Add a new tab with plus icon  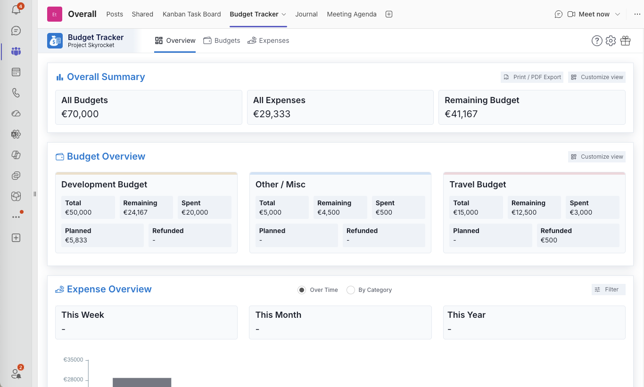pos(389,14)
